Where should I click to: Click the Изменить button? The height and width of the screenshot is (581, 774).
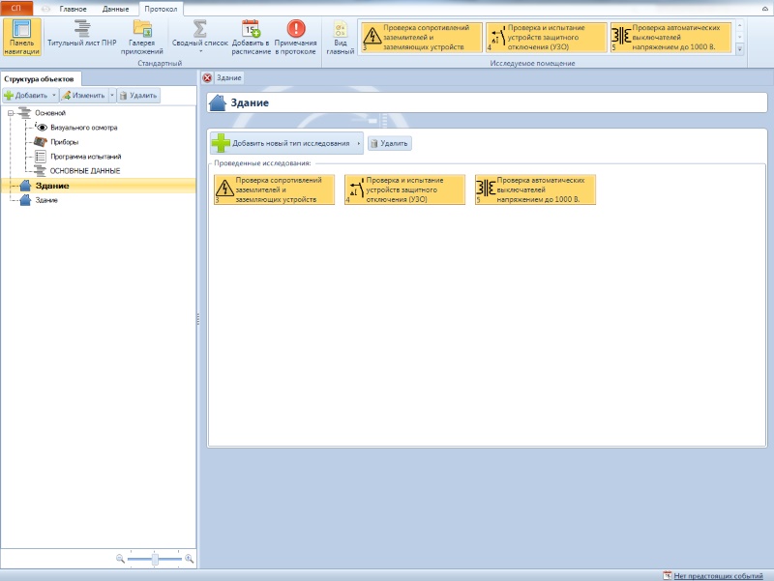coord(84,95)
